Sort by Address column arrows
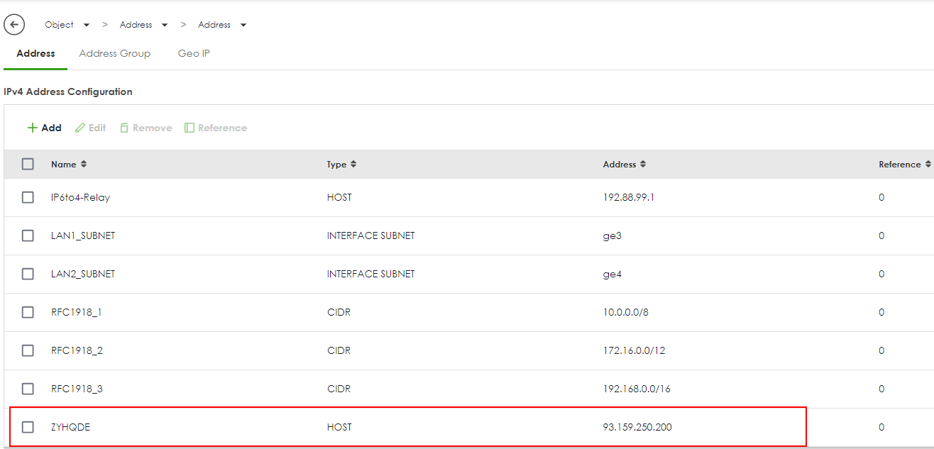Image resolution: width=934 pixels, height=449 pixels. click(x=643, y=165)
